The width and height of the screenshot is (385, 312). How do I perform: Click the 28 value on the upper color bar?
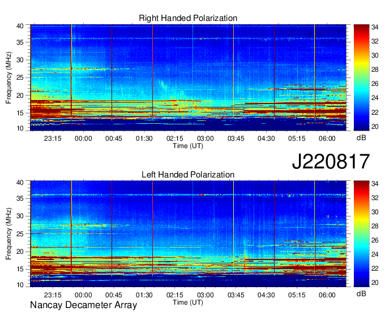pos(375,70)
